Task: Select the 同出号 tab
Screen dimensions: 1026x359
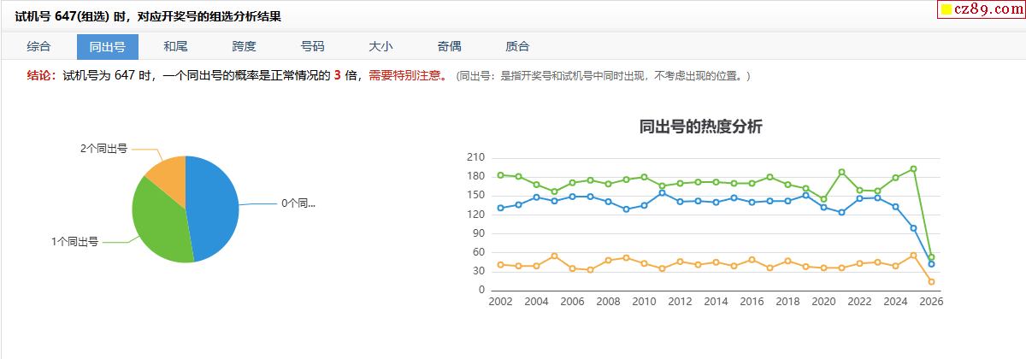Action: pos(107,47)
